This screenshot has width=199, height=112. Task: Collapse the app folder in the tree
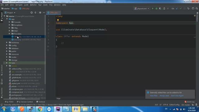coord(7,19)
